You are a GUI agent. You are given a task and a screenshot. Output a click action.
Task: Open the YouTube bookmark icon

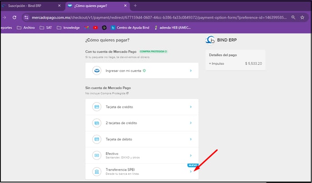pyautogui.click(x=96, y=28)
